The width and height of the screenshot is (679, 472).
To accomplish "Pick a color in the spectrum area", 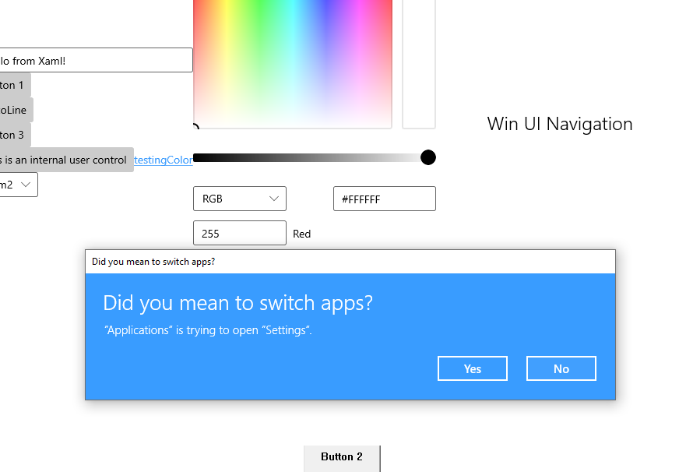I will 293,64.
